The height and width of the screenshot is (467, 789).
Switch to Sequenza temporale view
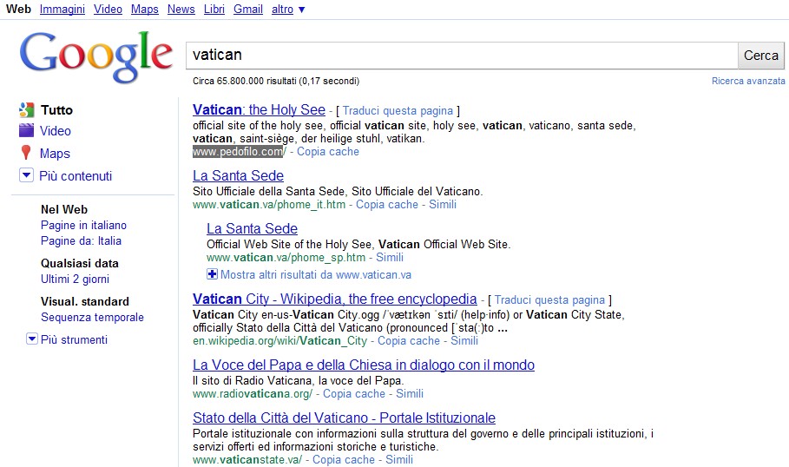[x=92, y=317]
